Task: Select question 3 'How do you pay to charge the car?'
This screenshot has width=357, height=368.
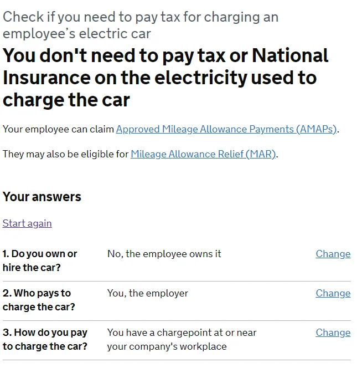Action: point(45,340)
